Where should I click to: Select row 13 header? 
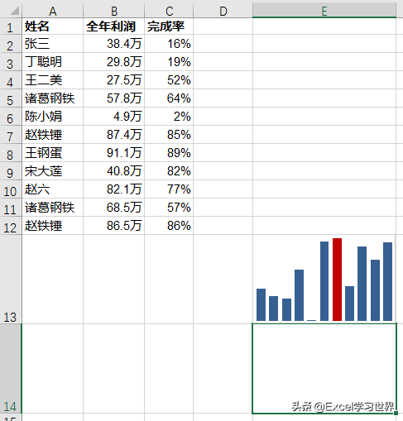(x=11, y=280)
